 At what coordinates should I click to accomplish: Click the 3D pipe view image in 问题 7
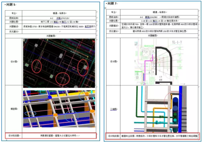tap(155, 109)
